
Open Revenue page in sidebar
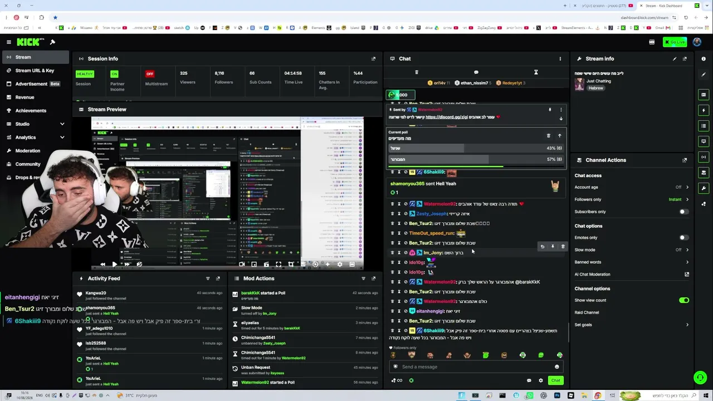[x=35, y=97]
